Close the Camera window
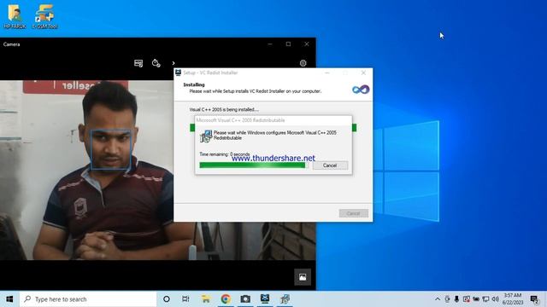The height and width of the screenshot is (307, 547). coord(306,44)
